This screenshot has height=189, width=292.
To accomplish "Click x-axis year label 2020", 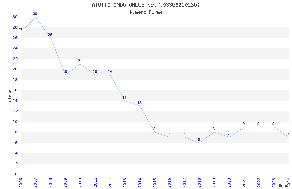I will pyautogui.click(x=229, y=182).
